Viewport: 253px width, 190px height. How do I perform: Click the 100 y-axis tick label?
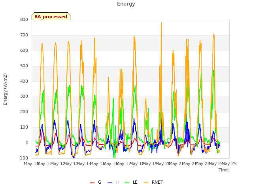point(24,127)
